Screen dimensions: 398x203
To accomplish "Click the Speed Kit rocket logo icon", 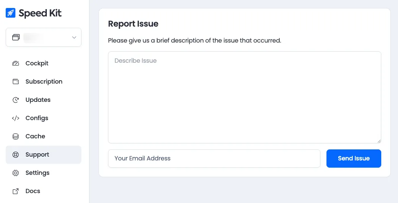I will (x=10, y=13).
